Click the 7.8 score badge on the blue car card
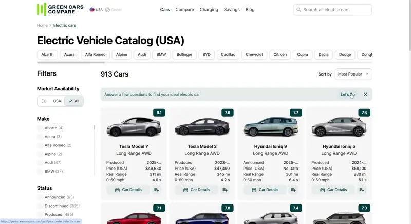The width and height of the screenshot is (411, 224). 228,208
